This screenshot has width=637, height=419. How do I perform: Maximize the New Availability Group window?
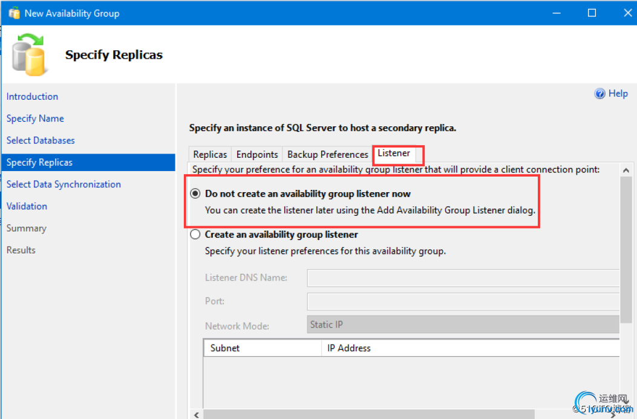point(592,13)
